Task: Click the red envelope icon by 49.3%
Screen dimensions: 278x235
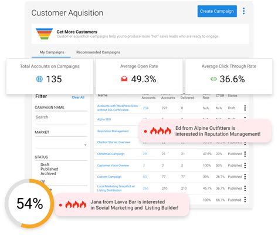Action: tap(124, 79)
